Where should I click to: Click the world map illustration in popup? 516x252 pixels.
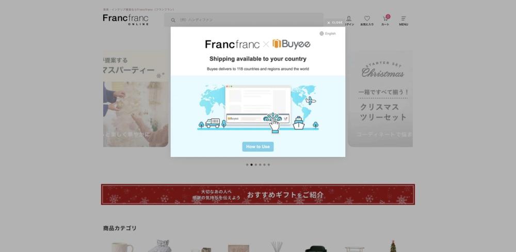[x=257, y=109]
